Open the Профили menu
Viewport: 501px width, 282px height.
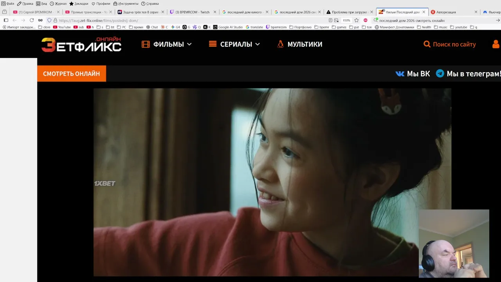[101, 4]
